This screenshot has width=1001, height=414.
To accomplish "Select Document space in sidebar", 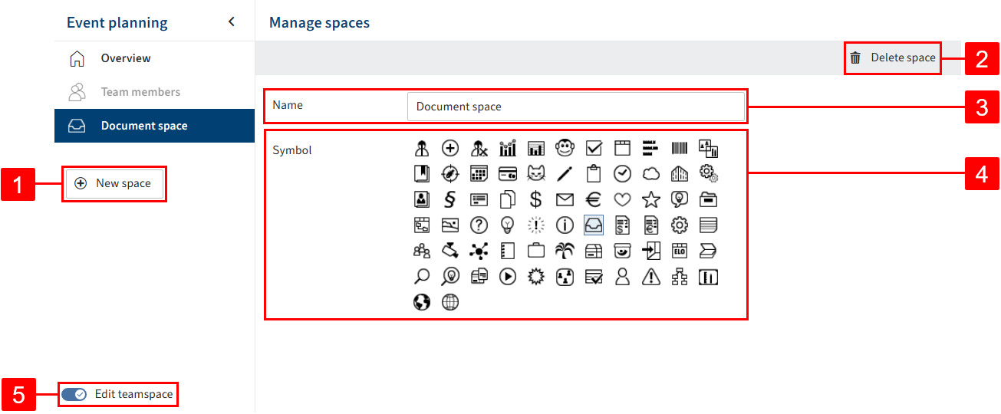I will pos(154,126).
